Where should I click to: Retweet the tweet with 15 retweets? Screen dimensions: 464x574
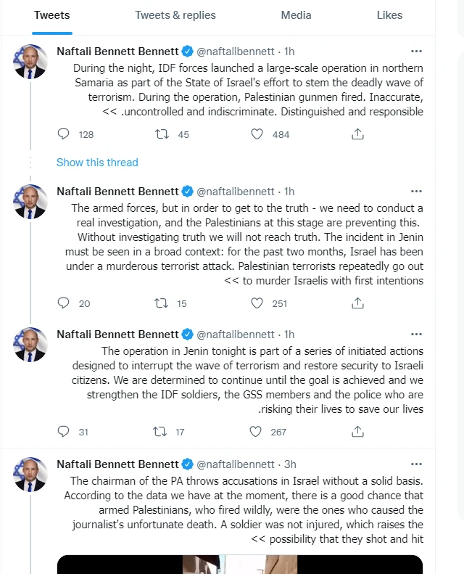pos(161,303)
